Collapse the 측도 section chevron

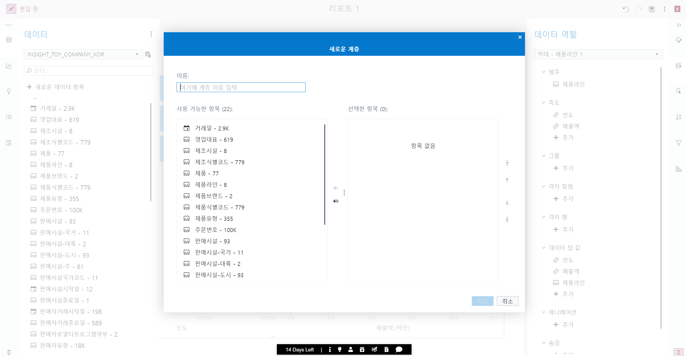[544, 102]
